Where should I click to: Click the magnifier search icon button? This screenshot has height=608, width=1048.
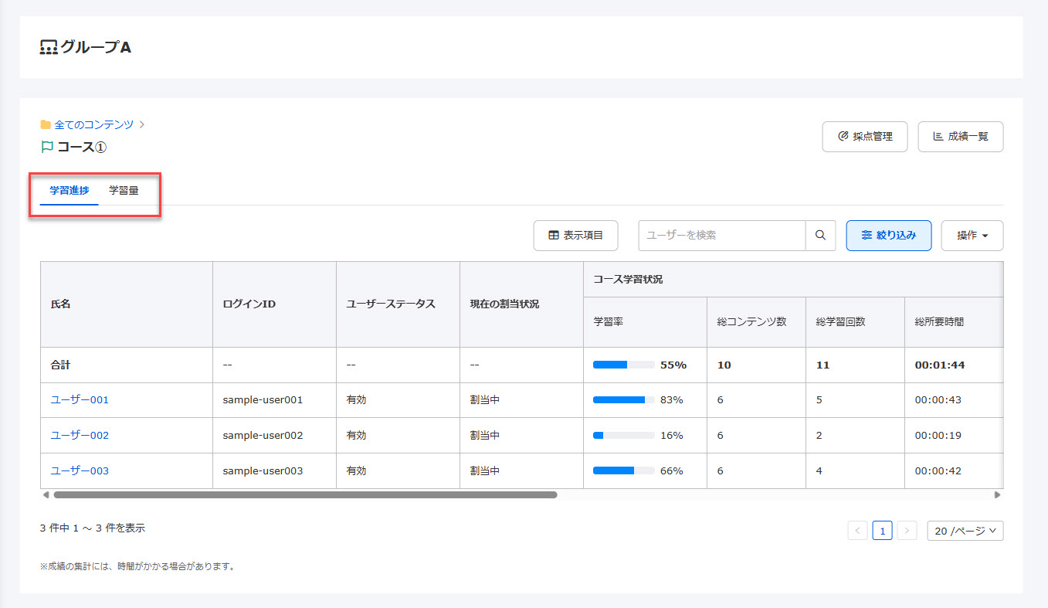click(x=820, y=236)
